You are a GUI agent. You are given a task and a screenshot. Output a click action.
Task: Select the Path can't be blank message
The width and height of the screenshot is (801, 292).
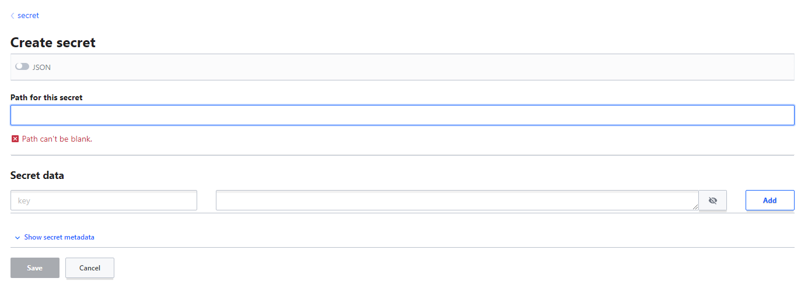coord(57,139)
